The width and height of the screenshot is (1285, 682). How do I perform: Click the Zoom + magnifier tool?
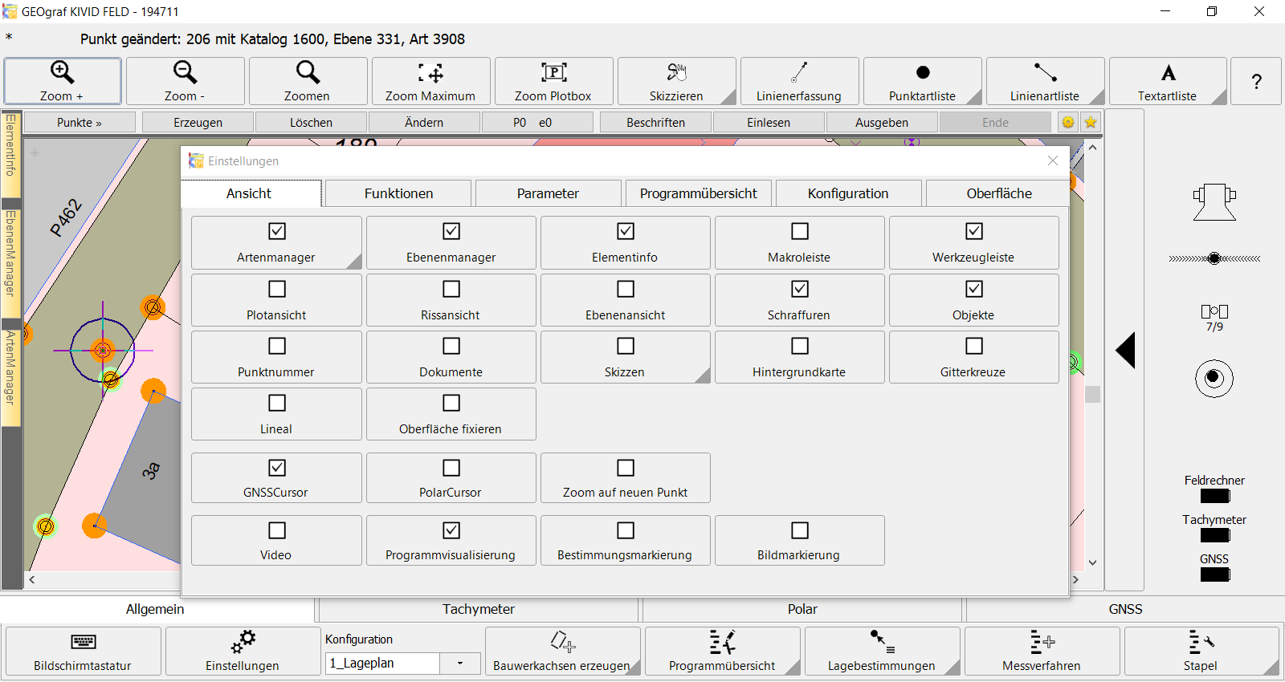[x=62, y=80]
